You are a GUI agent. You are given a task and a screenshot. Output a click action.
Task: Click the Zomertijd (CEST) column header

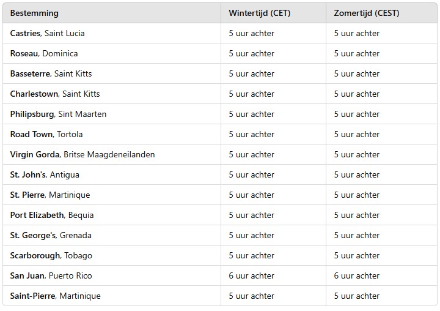[367, 13]
